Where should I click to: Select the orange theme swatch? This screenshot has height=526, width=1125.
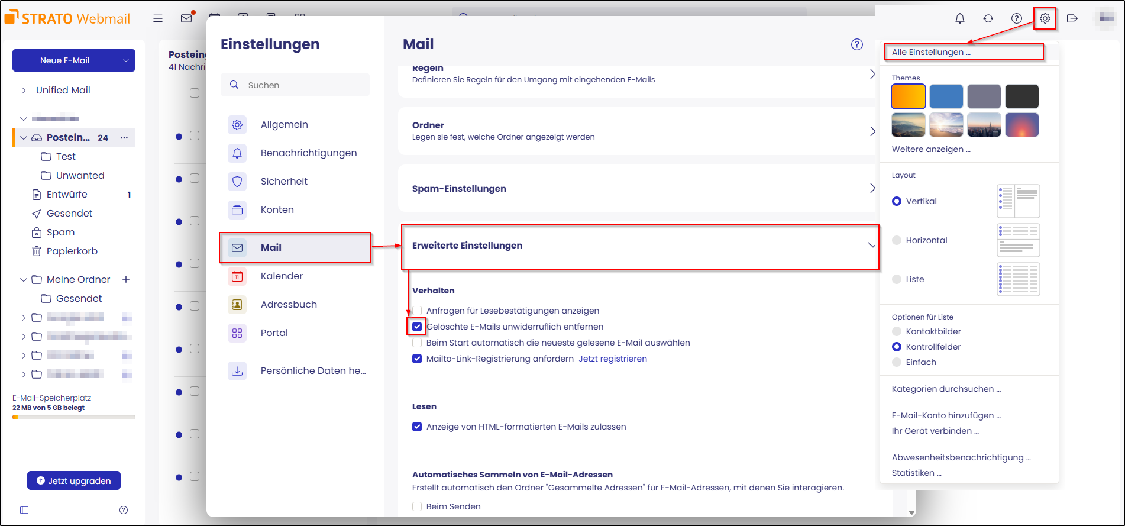(x=909, y=96)
